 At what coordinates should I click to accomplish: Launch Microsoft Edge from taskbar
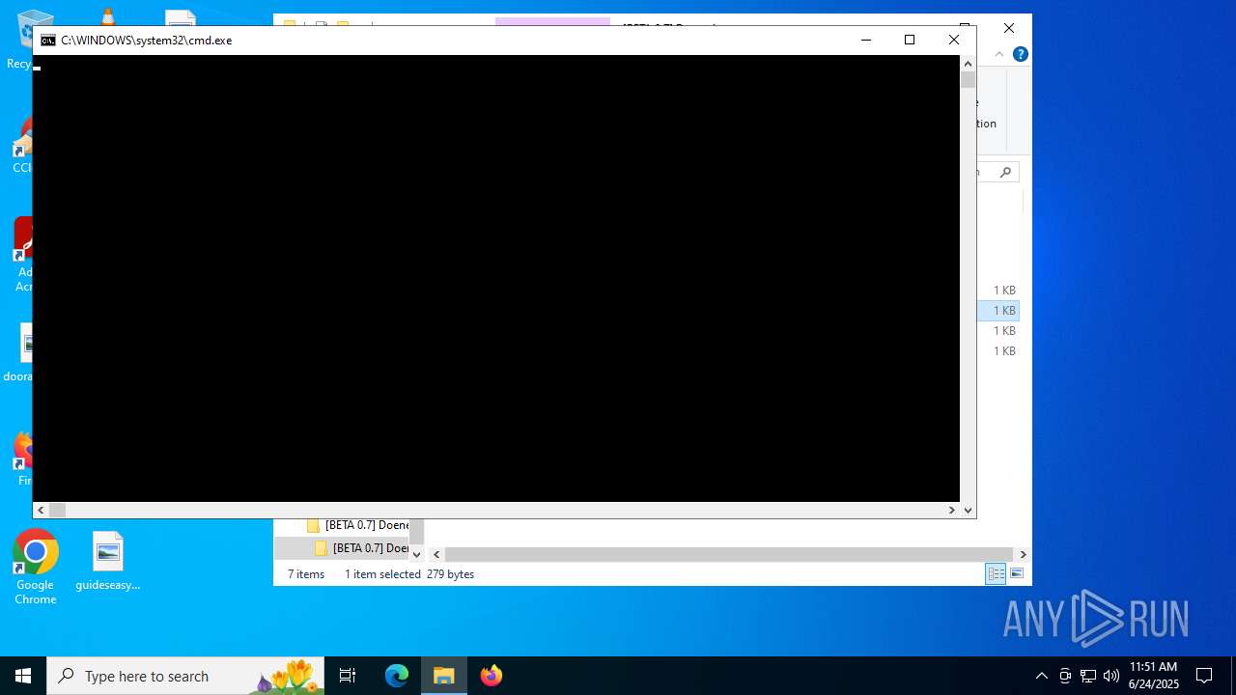click(x=397, y=676)
